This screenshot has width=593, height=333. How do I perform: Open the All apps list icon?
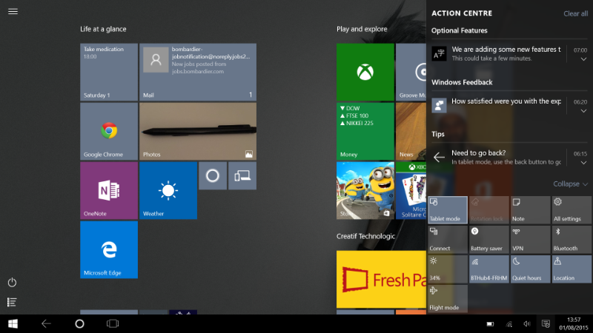tap(12, 302)
